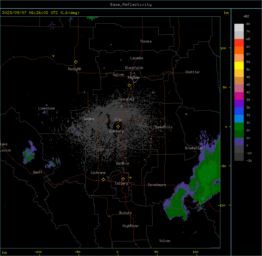Click the HighRiver label

(131, 226)
